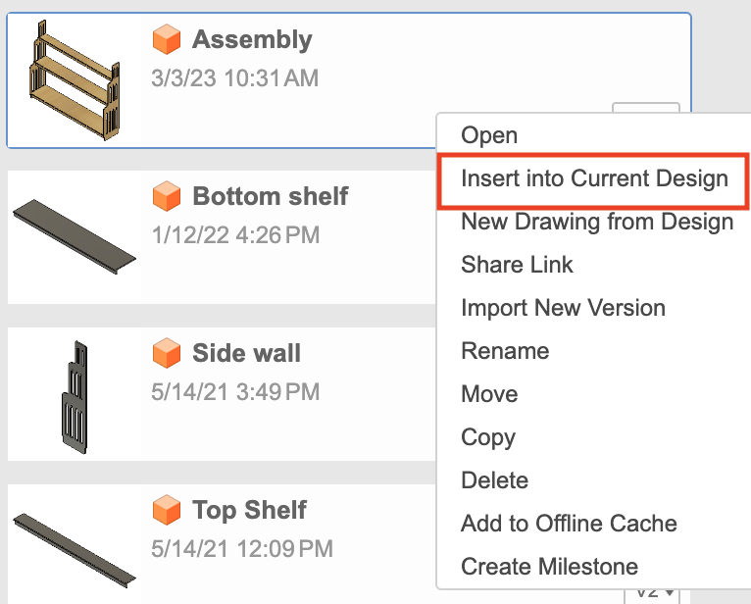This screenshot has width=751, height=604.
Task: Click the orange cube icon next to Bottom shelf
Action: pyautogui.click(x=168, y=197)
